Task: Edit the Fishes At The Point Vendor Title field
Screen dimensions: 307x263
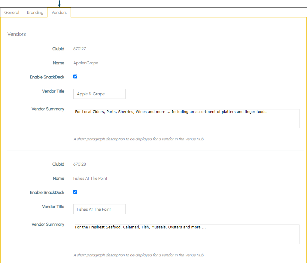Action: (x=99, y=209)
